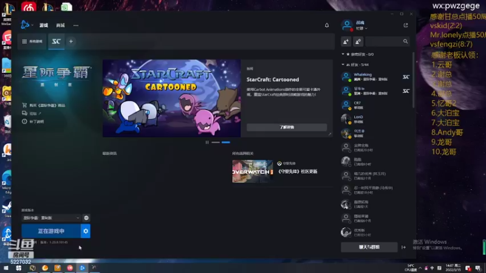Select the first carousel slide indicator
Image resolution: width=486 pixels, height=273 pixels.
point(216,143)
